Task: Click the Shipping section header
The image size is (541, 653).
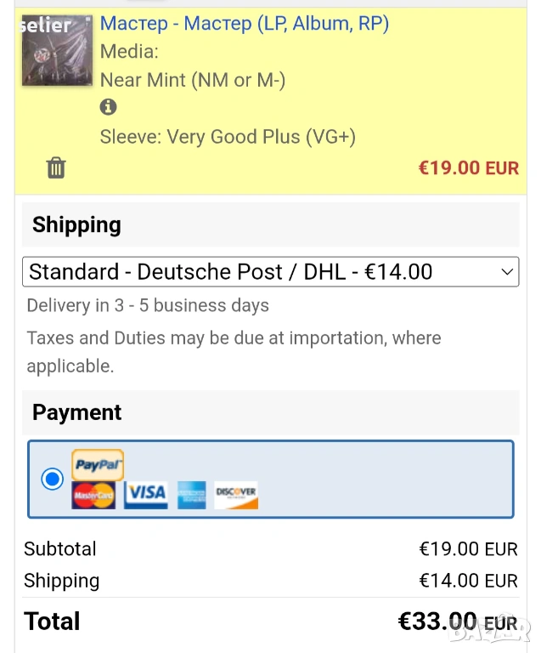Action: [77, 224]
